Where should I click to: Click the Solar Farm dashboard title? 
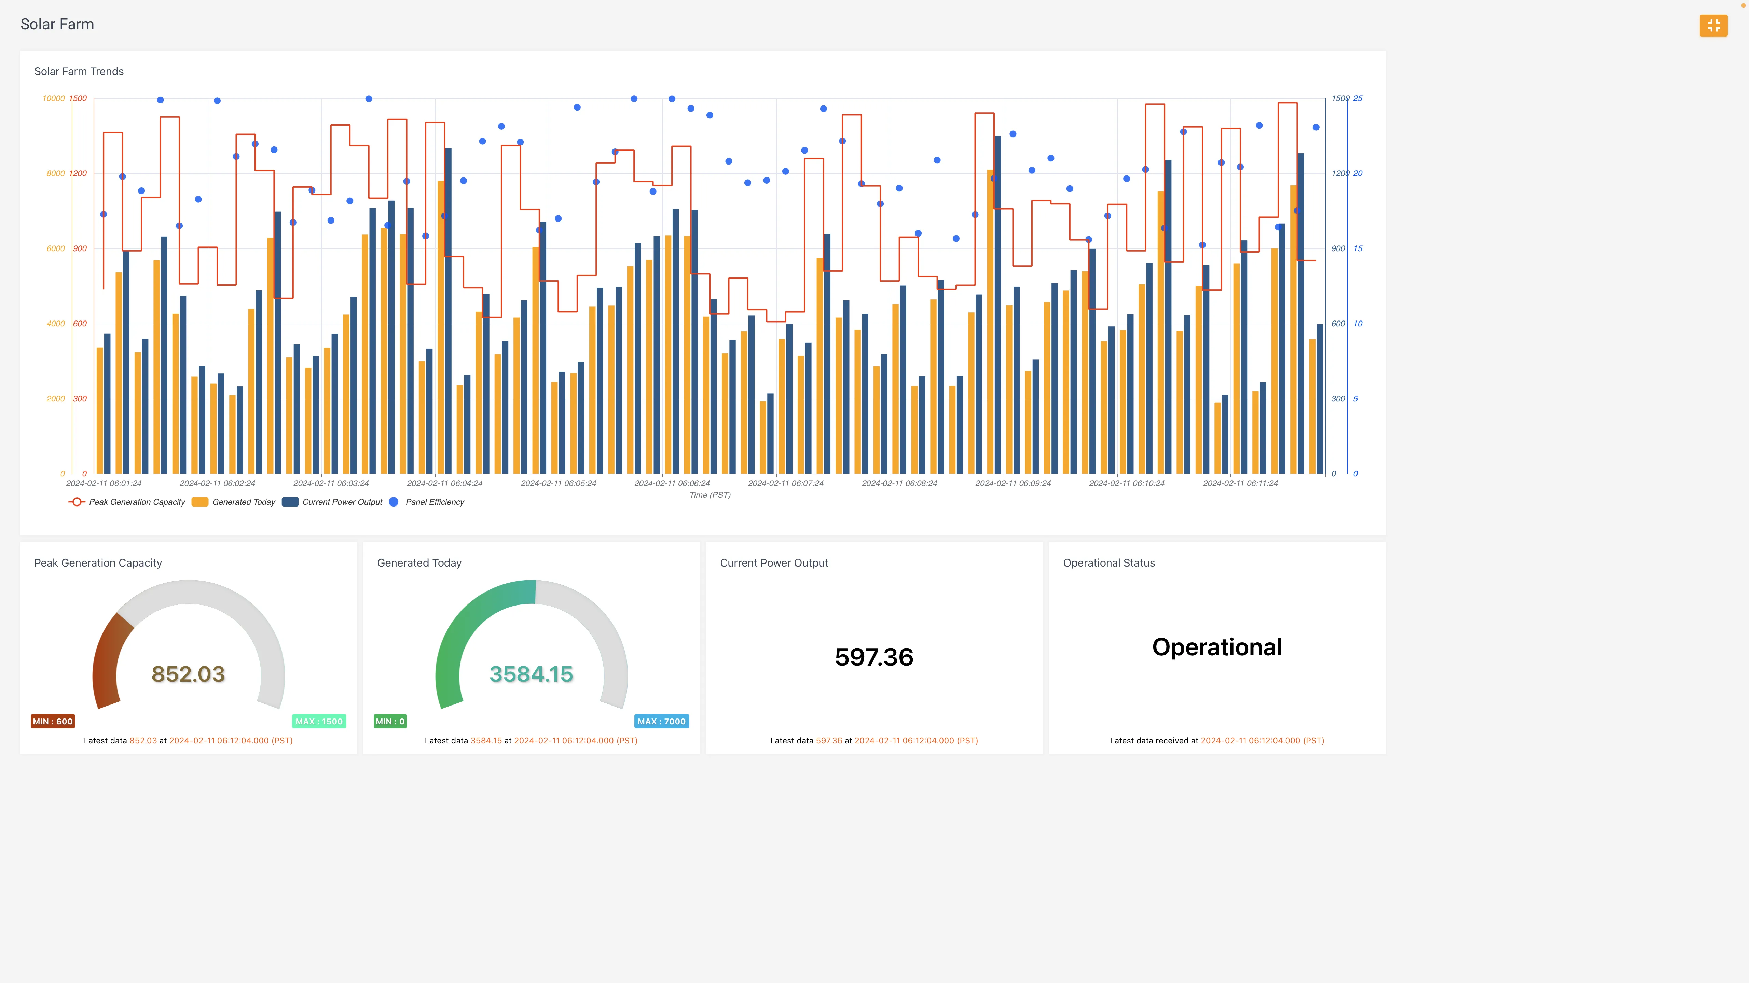tap(57, 25)
